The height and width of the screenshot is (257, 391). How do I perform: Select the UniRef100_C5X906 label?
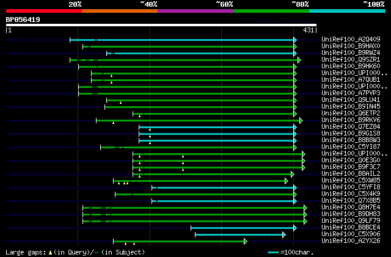coord(351,234)
